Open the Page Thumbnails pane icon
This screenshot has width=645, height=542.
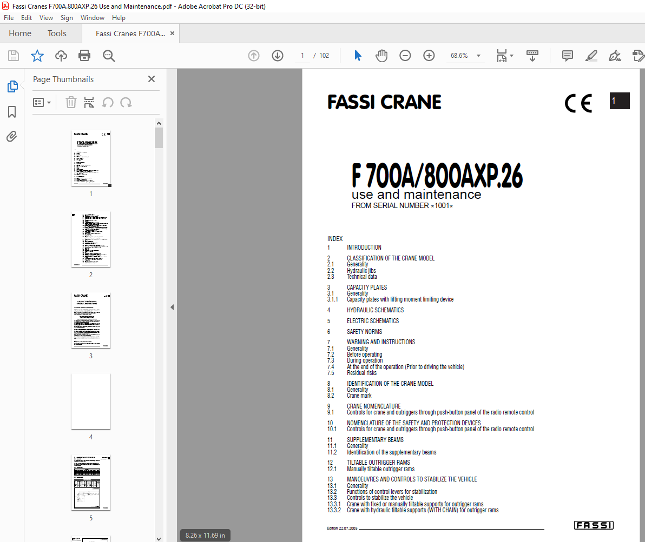pyautogui.click(x=12, y=86)
